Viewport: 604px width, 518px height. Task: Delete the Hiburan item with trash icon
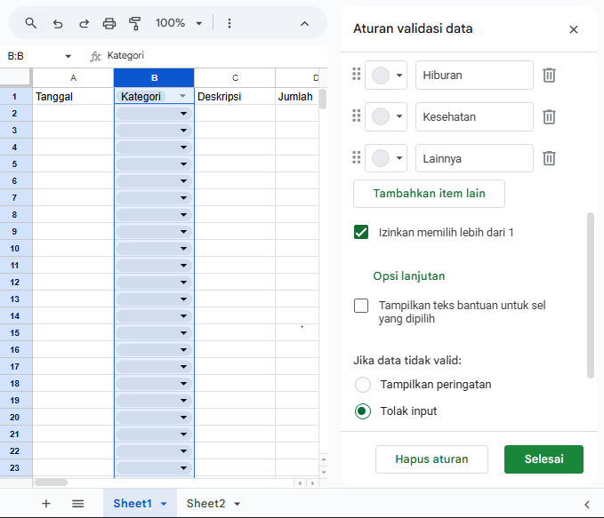550,76
